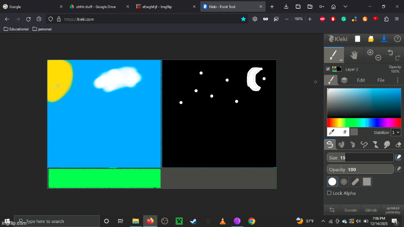Adjust the brush Size slider
The image size is (404, 227).
360,157
